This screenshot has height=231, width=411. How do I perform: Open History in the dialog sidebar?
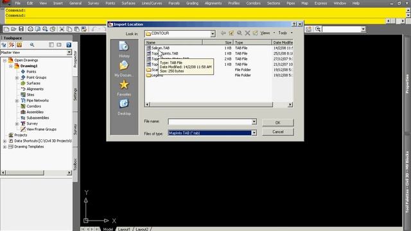pos(124,49)
